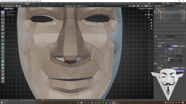The height and width of the screenshot is (104, 186).
Task: Switch orthographic/perspective using the viewport grid icon
Action: click(151, 29)
